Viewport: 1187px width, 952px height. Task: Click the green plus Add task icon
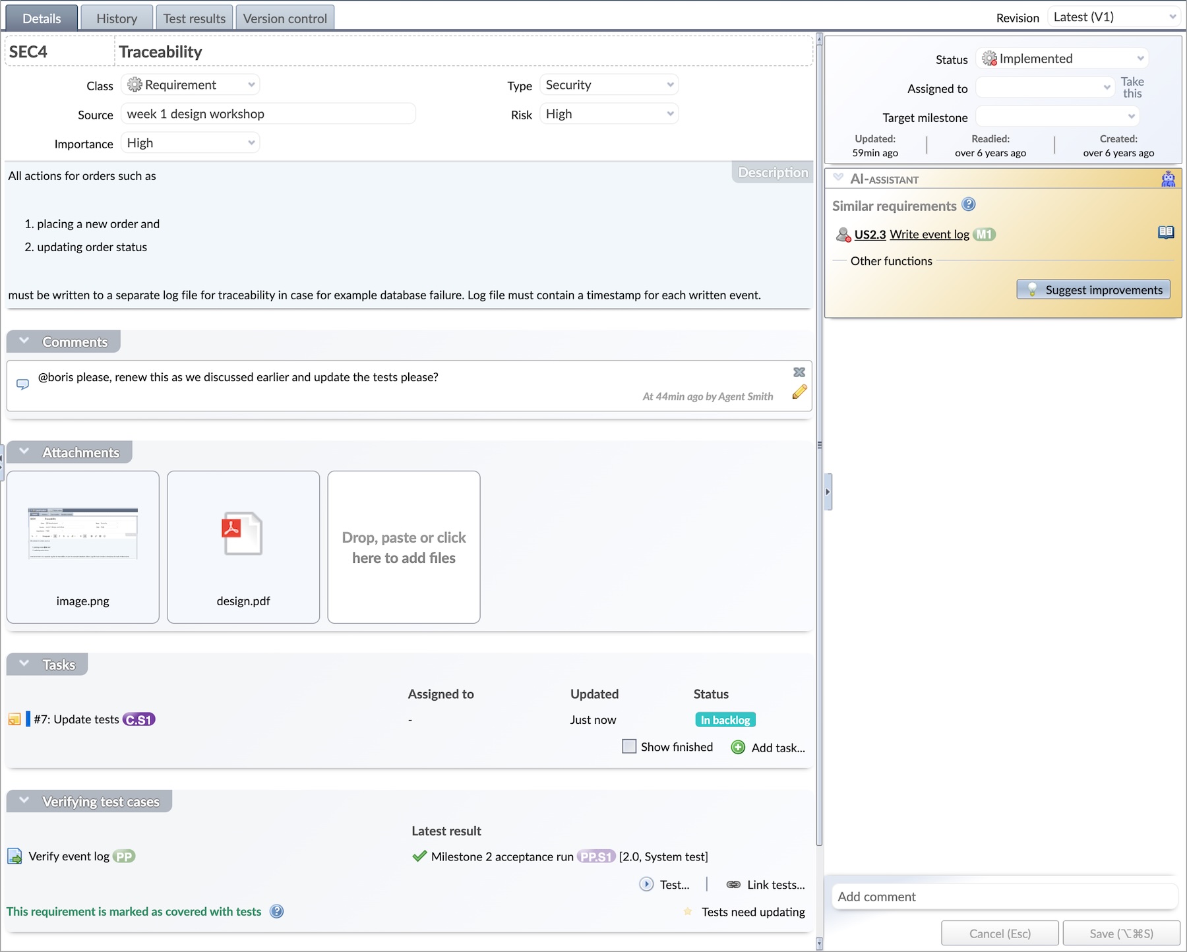738,748
